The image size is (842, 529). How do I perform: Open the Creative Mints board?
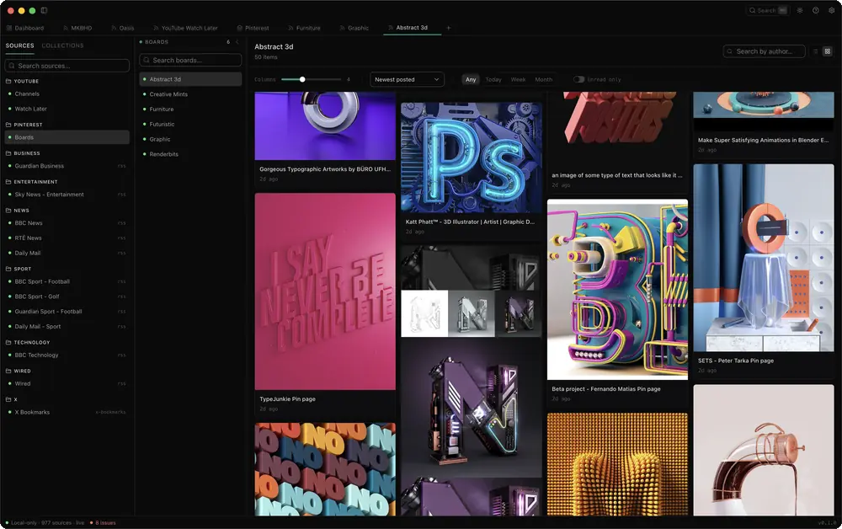[x=190, y=94]
